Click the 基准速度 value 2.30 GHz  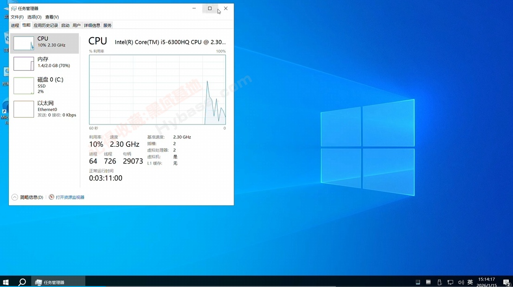[x=182, y=137]
